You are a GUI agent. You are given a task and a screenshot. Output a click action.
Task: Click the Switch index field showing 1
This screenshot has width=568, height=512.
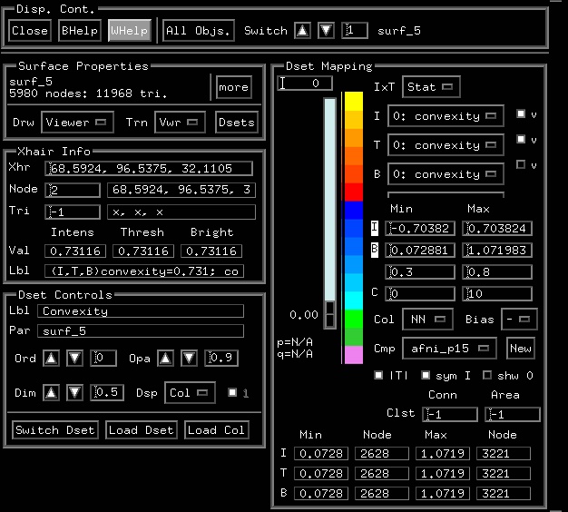(355, 31)
